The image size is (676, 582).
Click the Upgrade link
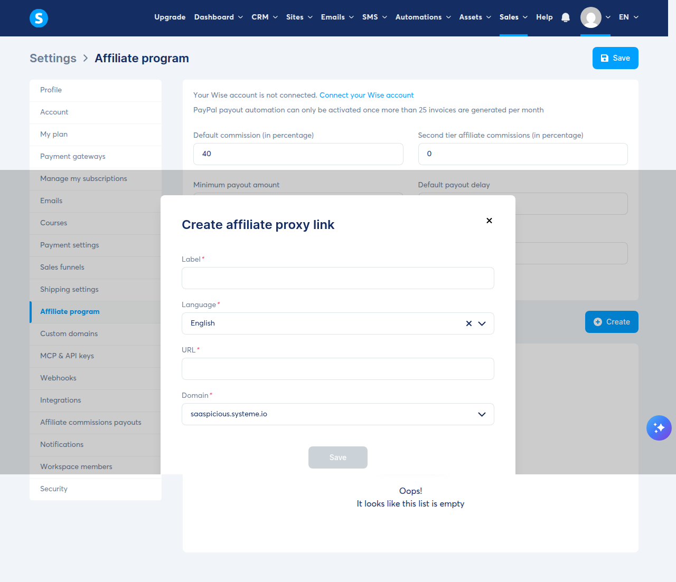[x=170, y=17]
